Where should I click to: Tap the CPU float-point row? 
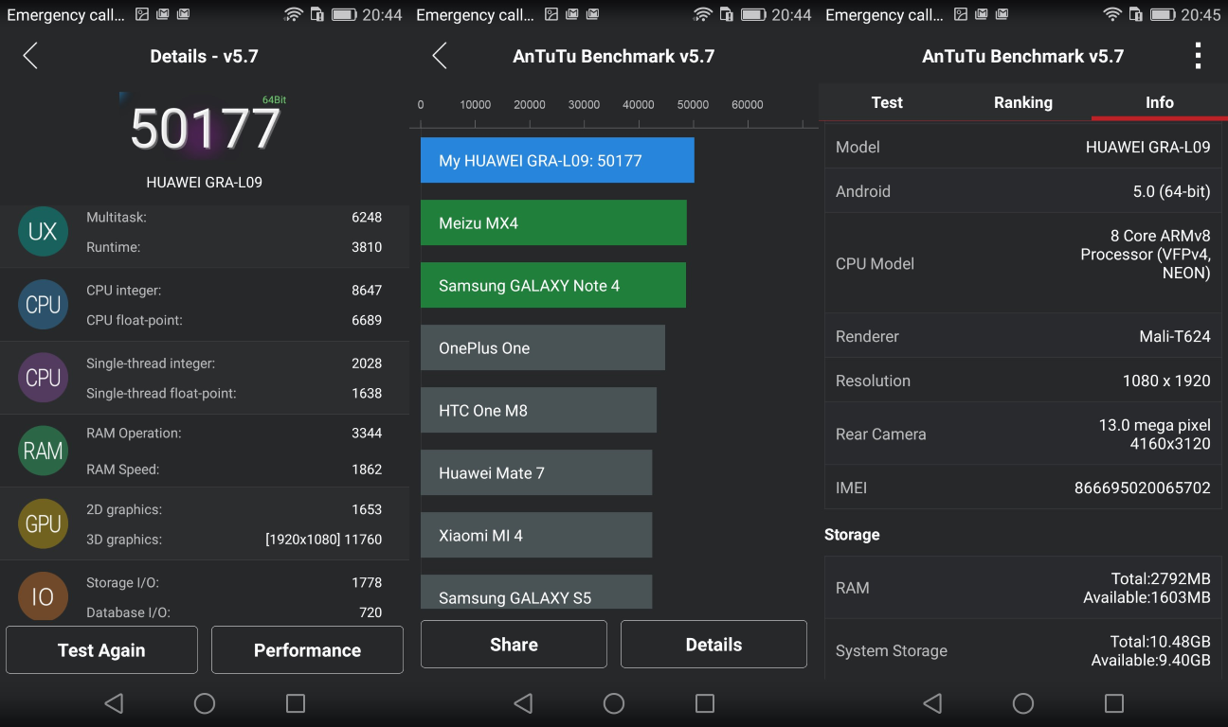point(234,320)
